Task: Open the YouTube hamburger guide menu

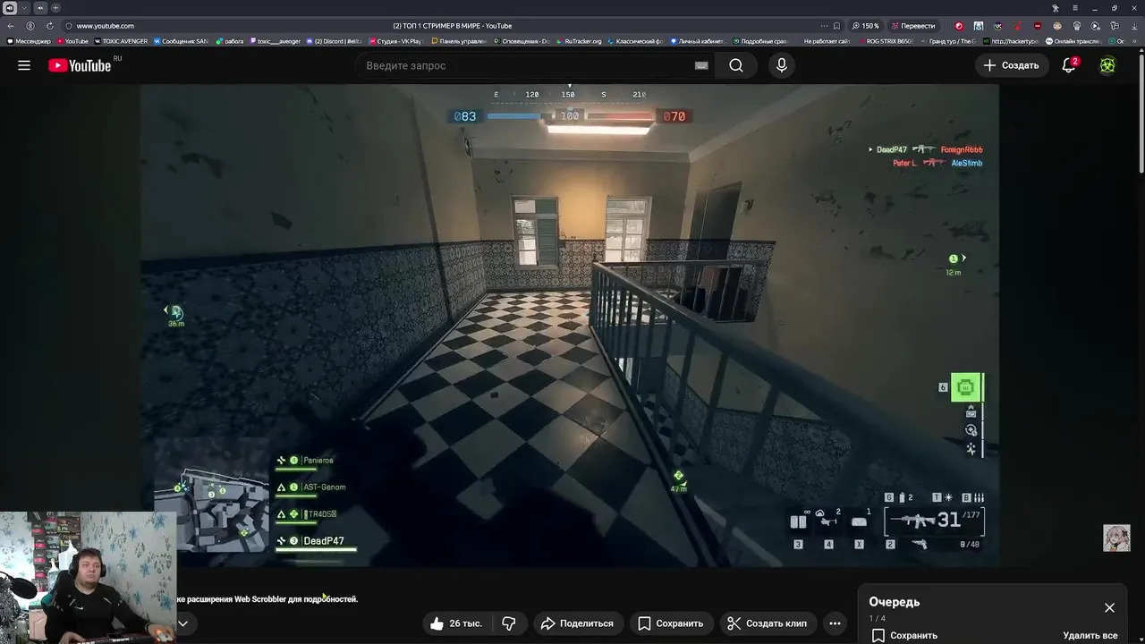Action: 24,65
